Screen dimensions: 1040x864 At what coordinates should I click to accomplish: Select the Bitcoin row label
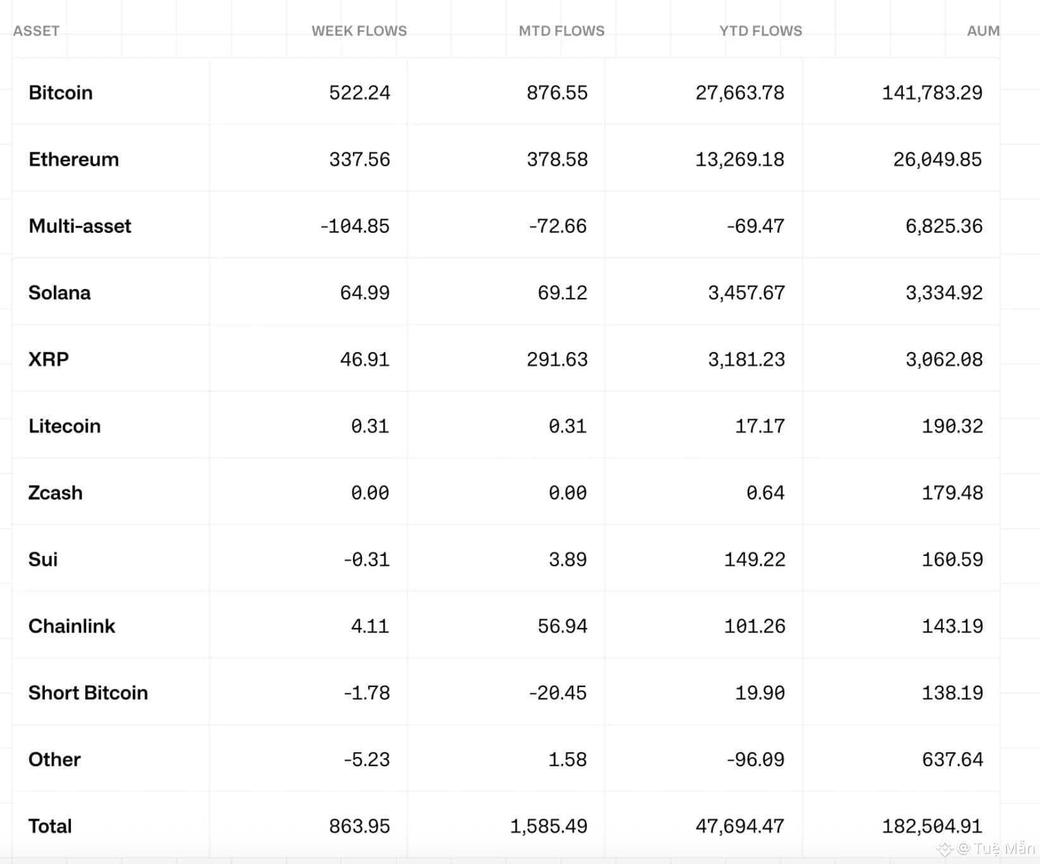coord(61,93)
